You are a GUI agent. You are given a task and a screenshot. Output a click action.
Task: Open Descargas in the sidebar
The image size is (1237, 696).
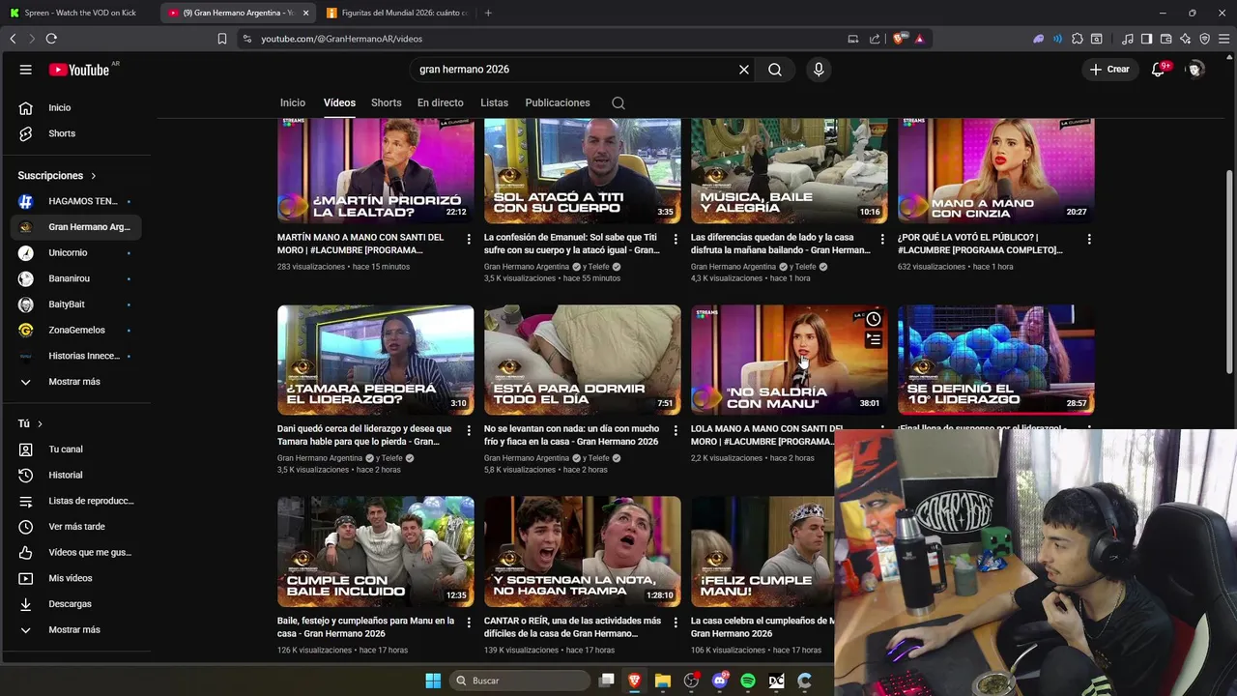point(76,604)
